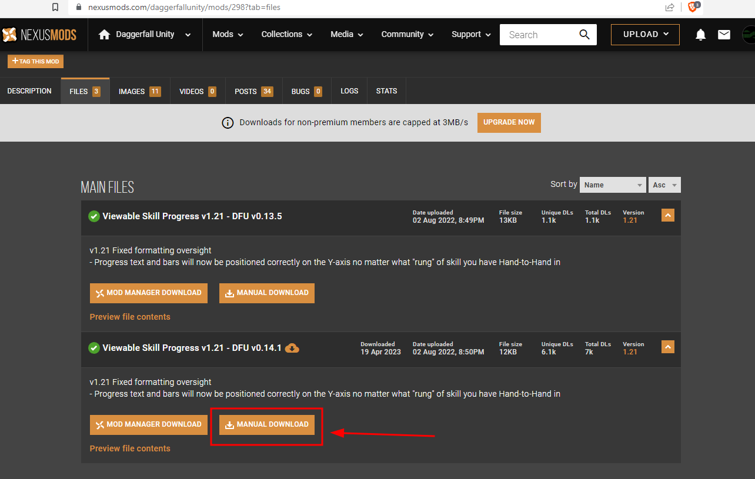Click the 6.1k unique downloads value
The height and width of the screenshot is (479, 755).
pyautogui.click(x=549, y=352)
